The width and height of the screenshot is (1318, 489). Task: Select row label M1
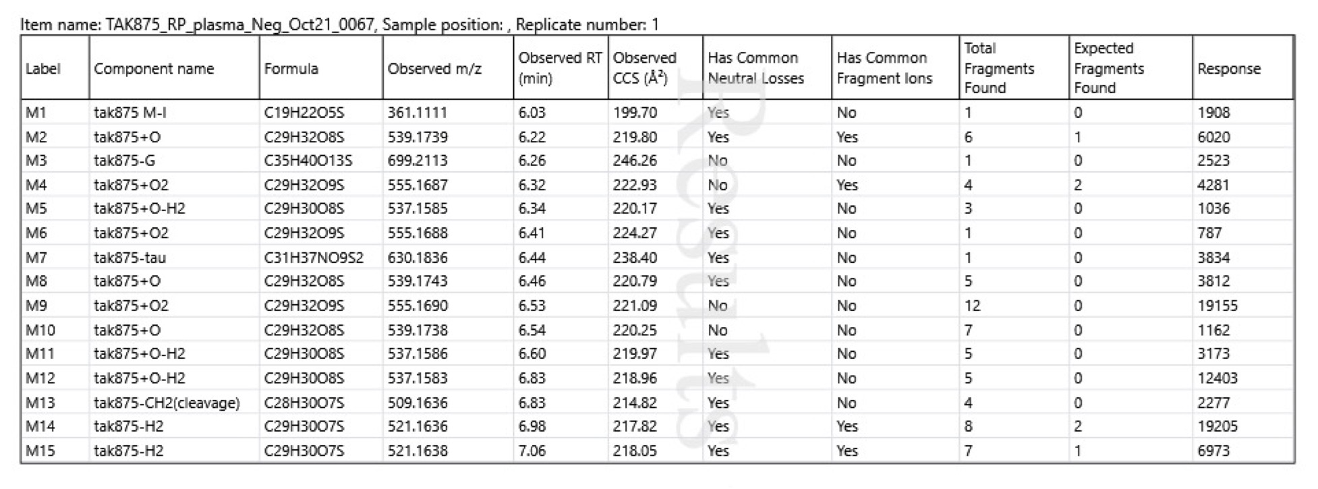36,113
